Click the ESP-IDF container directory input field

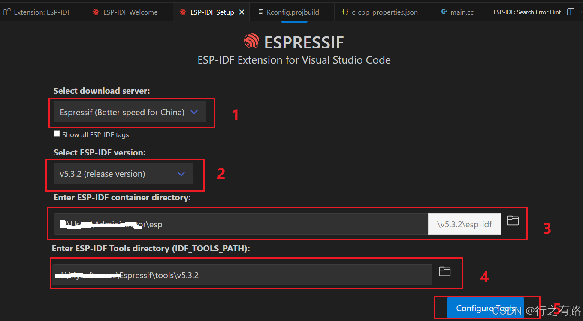[214, 223]
